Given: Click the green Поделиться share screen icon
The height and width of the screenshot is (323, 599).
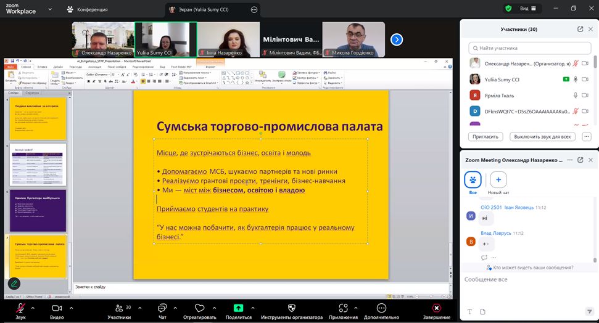Looking at the screenshot, I should pos(238,308).
